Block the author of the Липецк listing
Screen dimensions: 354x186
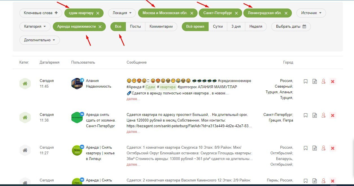[324, 148]
